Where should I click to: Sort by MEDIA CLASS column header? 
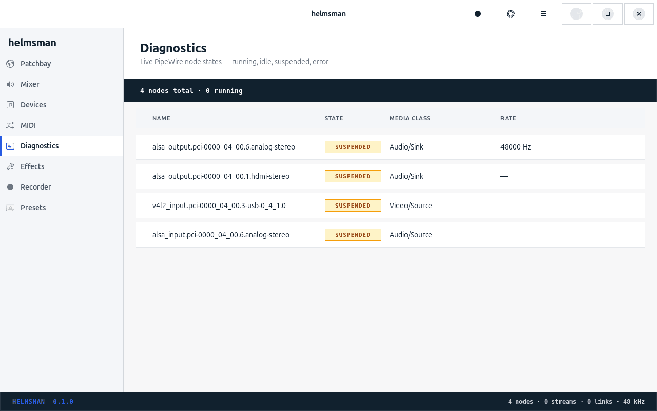pyautogui.click(x=410, y=118)
